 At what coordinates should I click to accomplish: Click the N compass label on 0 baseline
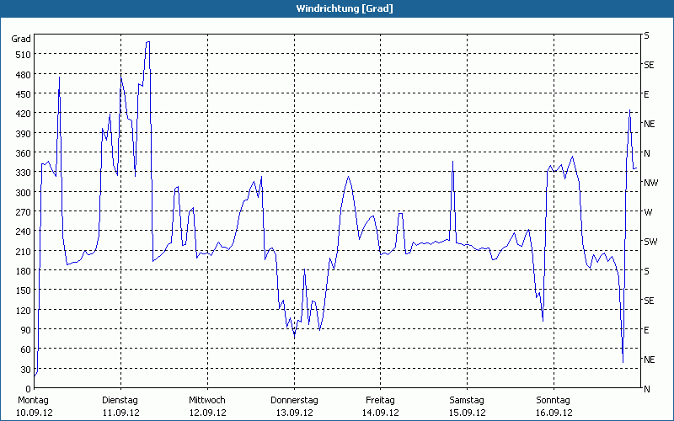coord(647,389)
